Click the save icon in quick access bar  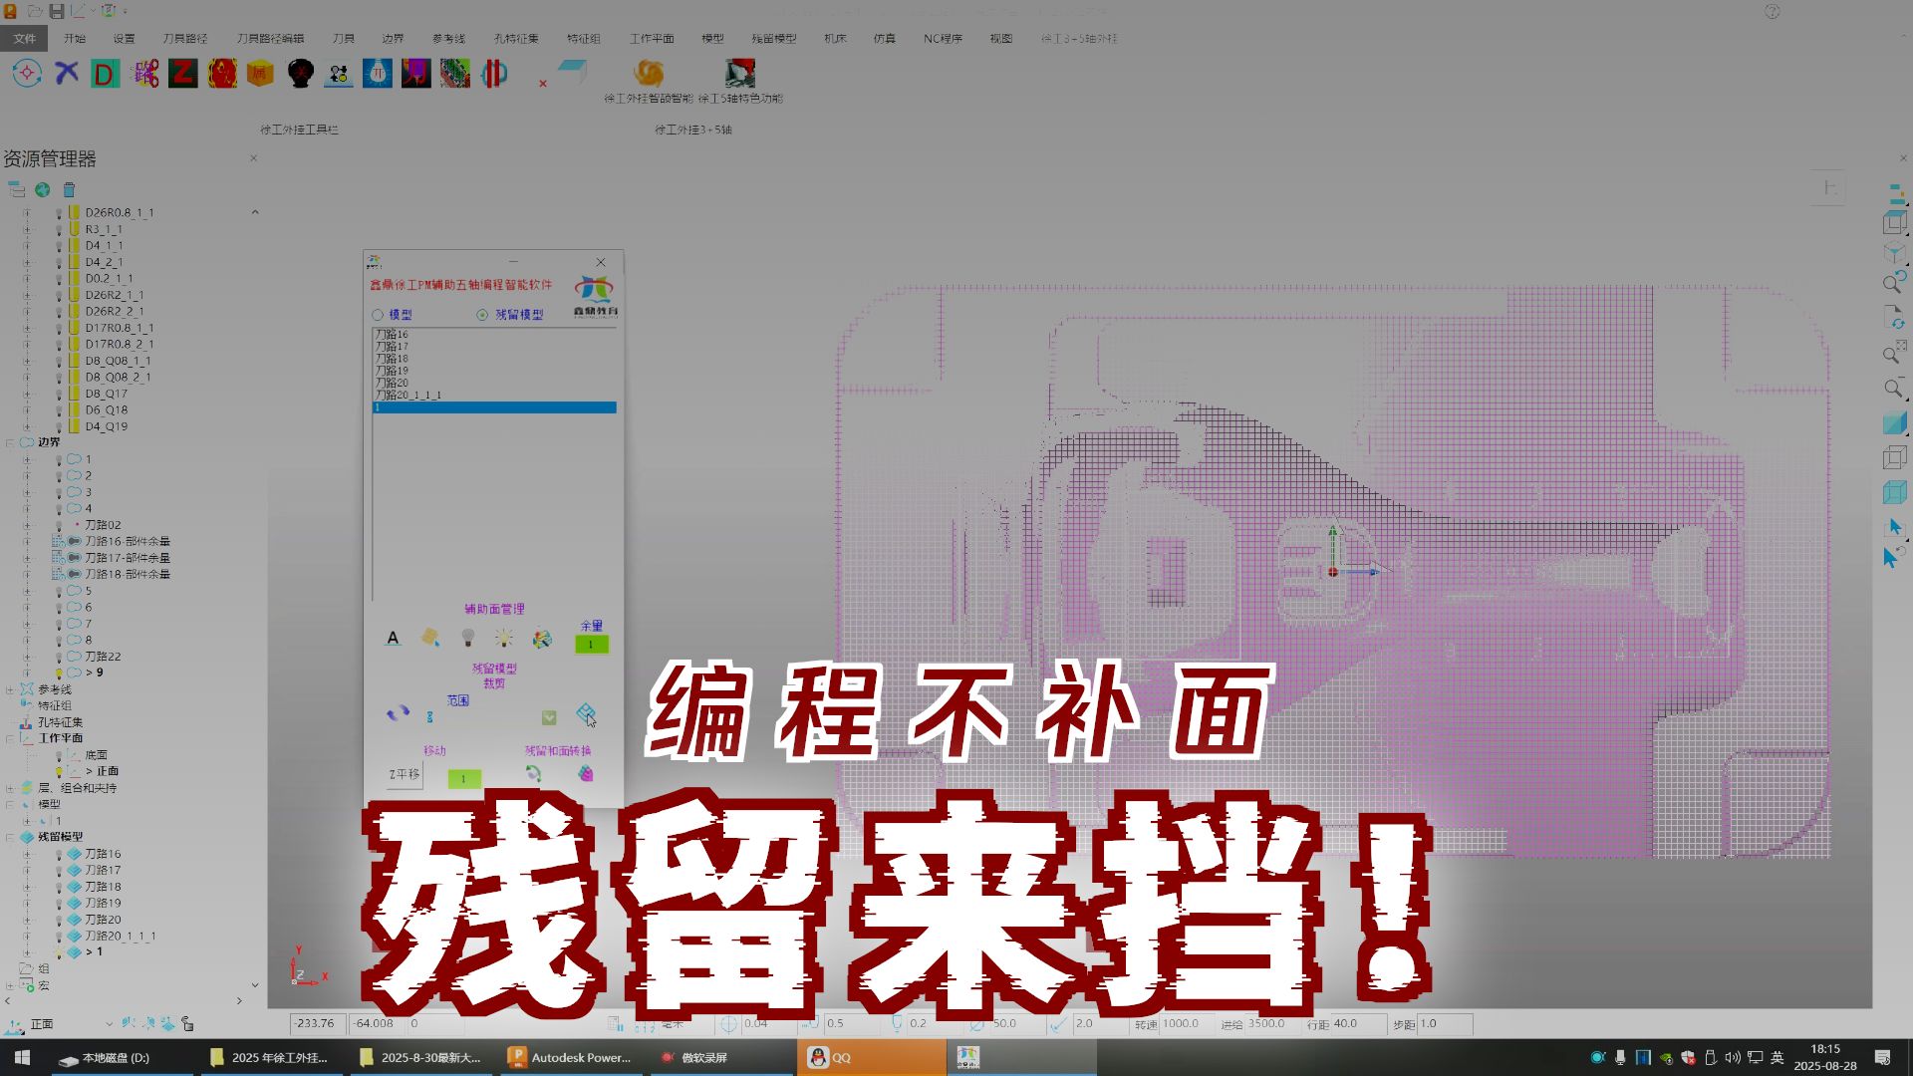pyautogui.click(x=57, y=11)
